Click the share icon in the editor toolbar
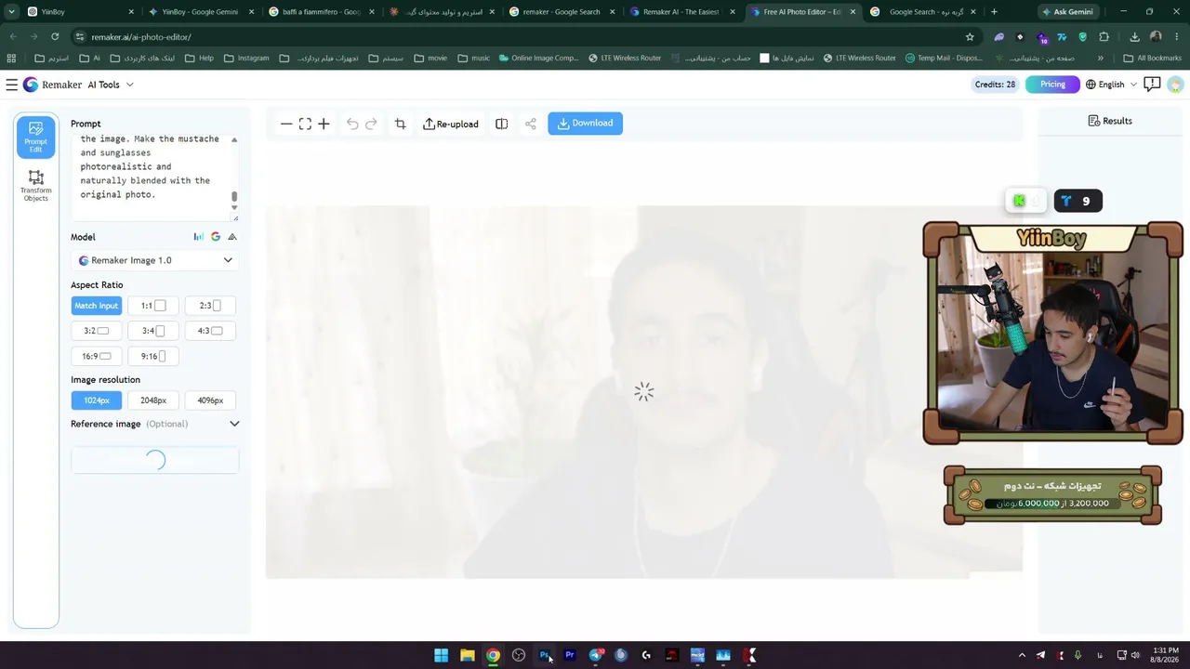 [530, 124]
